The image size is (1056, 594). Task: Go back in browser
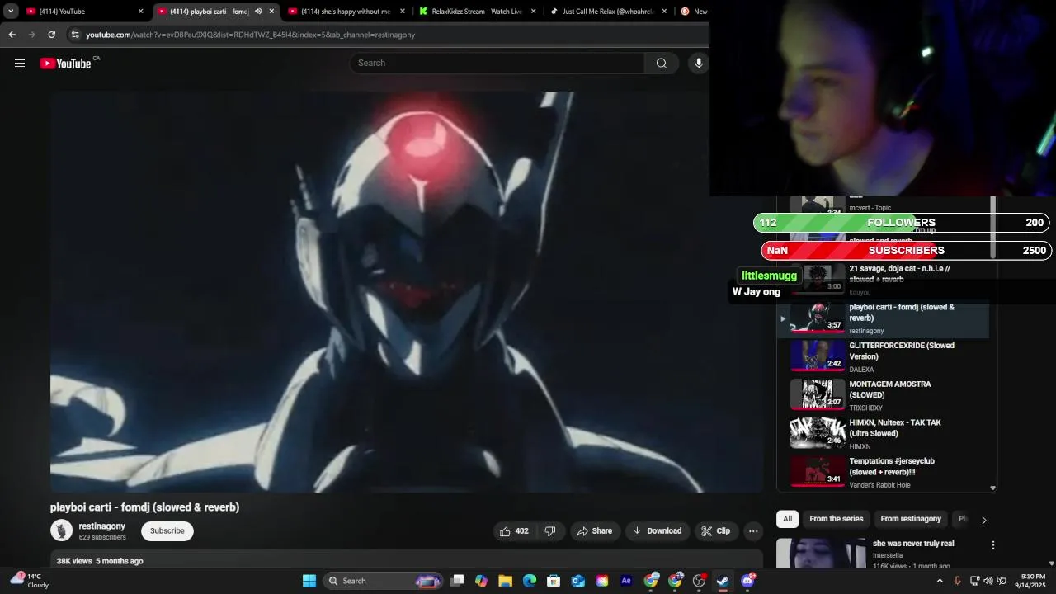12,35
